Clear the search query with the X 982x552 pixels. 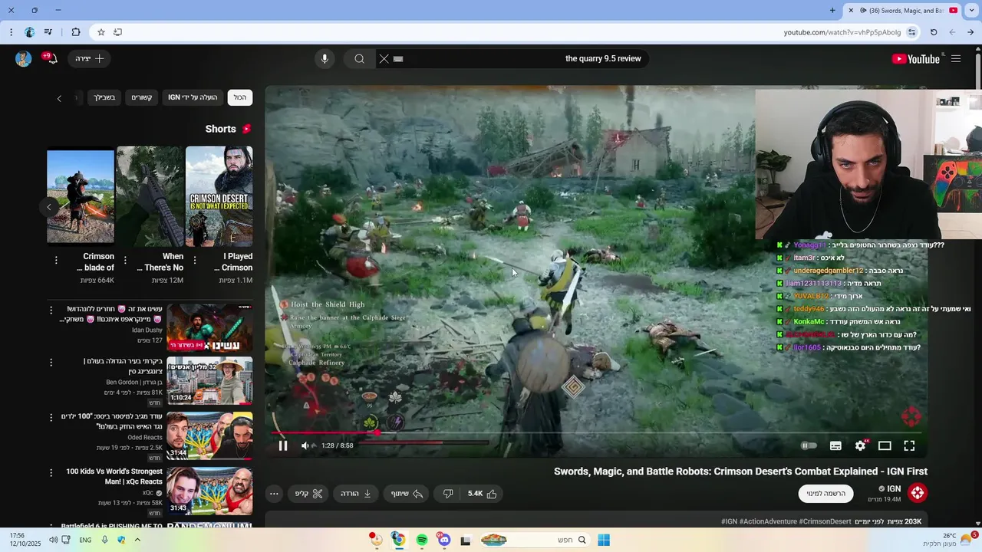click(384, 59)
